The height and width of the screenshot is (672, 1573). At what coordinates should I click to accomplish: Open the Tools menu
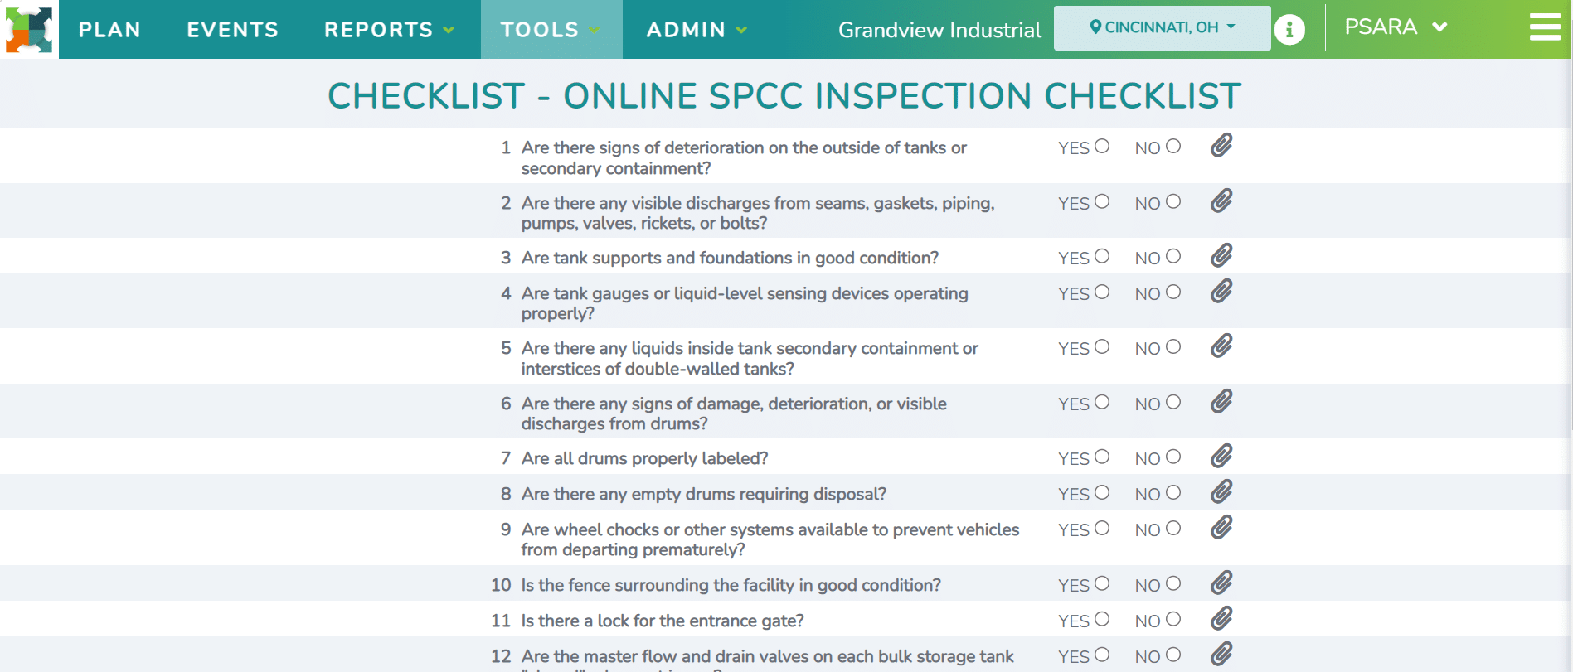[551, 30]
